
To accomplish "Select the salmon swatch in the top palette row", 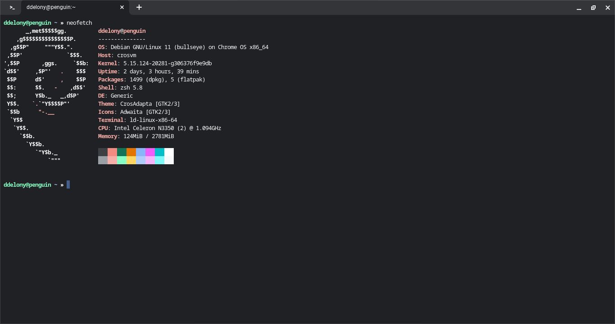I will [113, 153].
